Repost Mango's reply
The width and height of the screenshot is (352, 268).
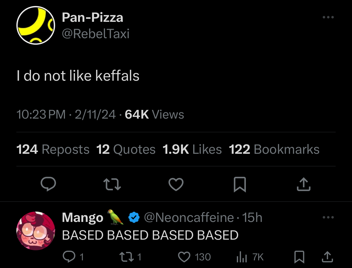pyautogui.click(x=130, y=257)
